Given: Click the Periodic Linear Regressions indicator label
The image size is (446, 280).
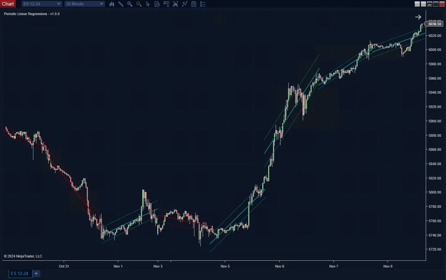Looking at the screenshot, I should (31, 14).
